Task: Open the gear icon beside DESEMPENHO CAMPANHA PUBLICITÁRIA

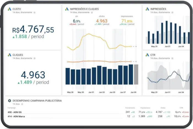Action: click(9, 101)
